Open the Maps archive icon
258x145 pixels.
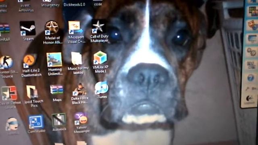56,90
